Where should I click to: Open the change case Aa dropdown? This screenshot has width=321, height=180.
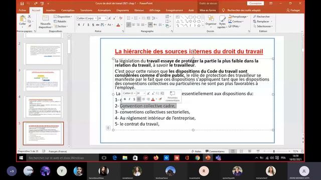point(110,25)
